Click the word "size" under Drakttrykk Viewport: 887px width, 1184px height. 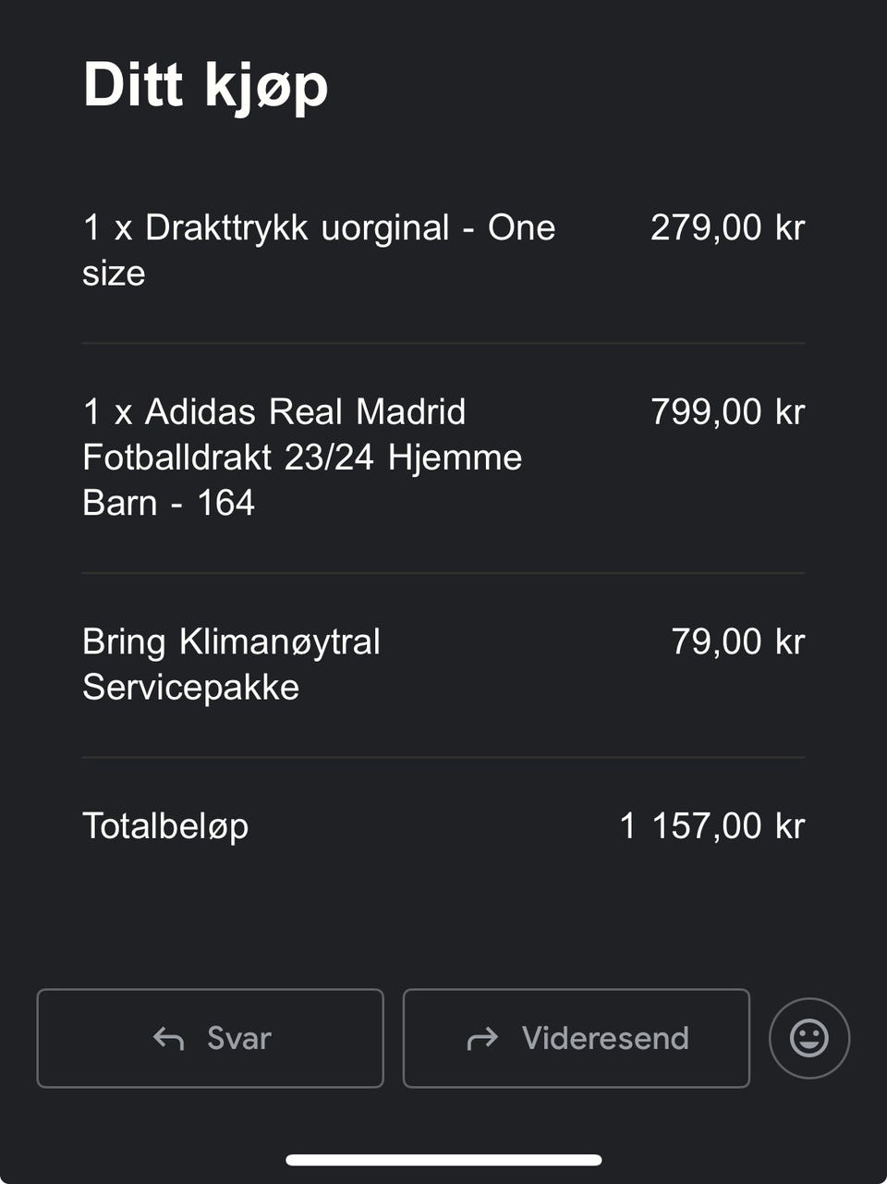(x=114, y=274)
